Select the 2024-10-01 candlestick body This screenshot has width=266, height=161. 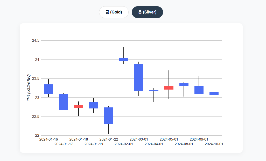pos(214,93)
